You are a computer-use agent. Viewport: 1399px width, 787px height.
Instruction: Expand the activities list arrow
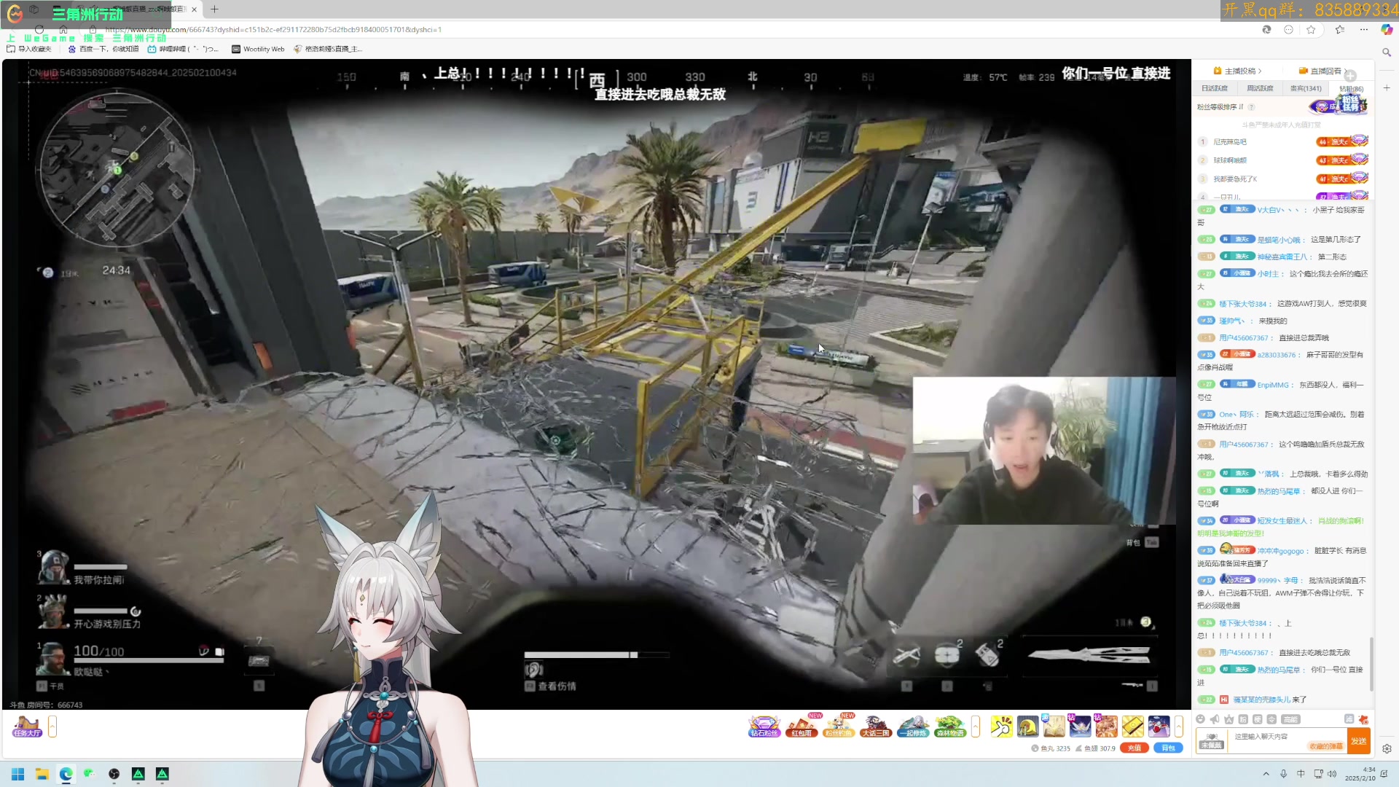976,727
